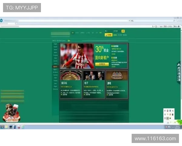
Task: Open the File Explorer folder taskbar icon
Action: click(x=6, y=127)
